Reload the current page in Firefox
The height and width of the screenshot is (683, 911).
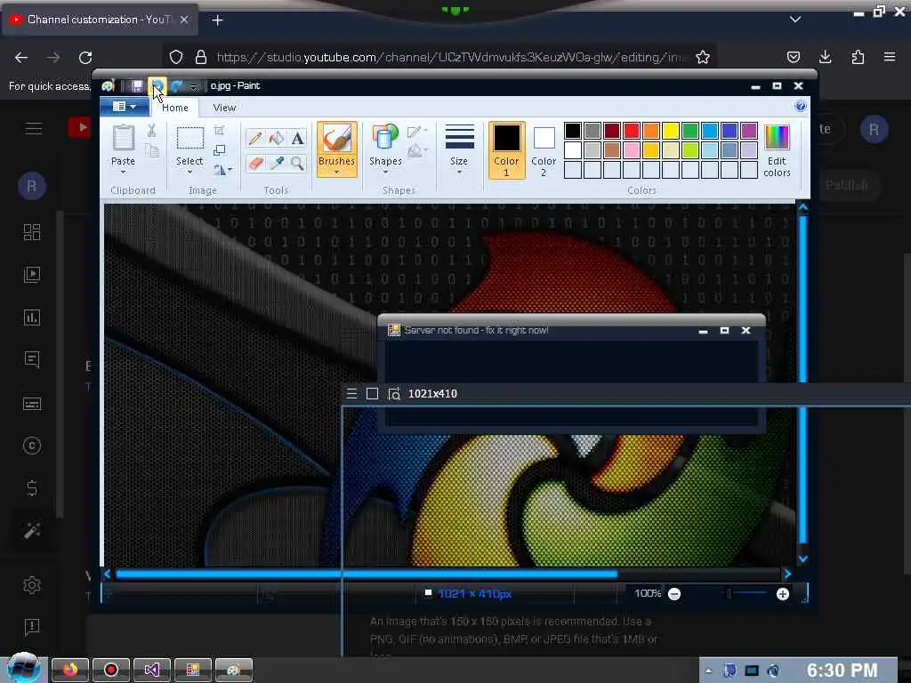tap(85, 58)
